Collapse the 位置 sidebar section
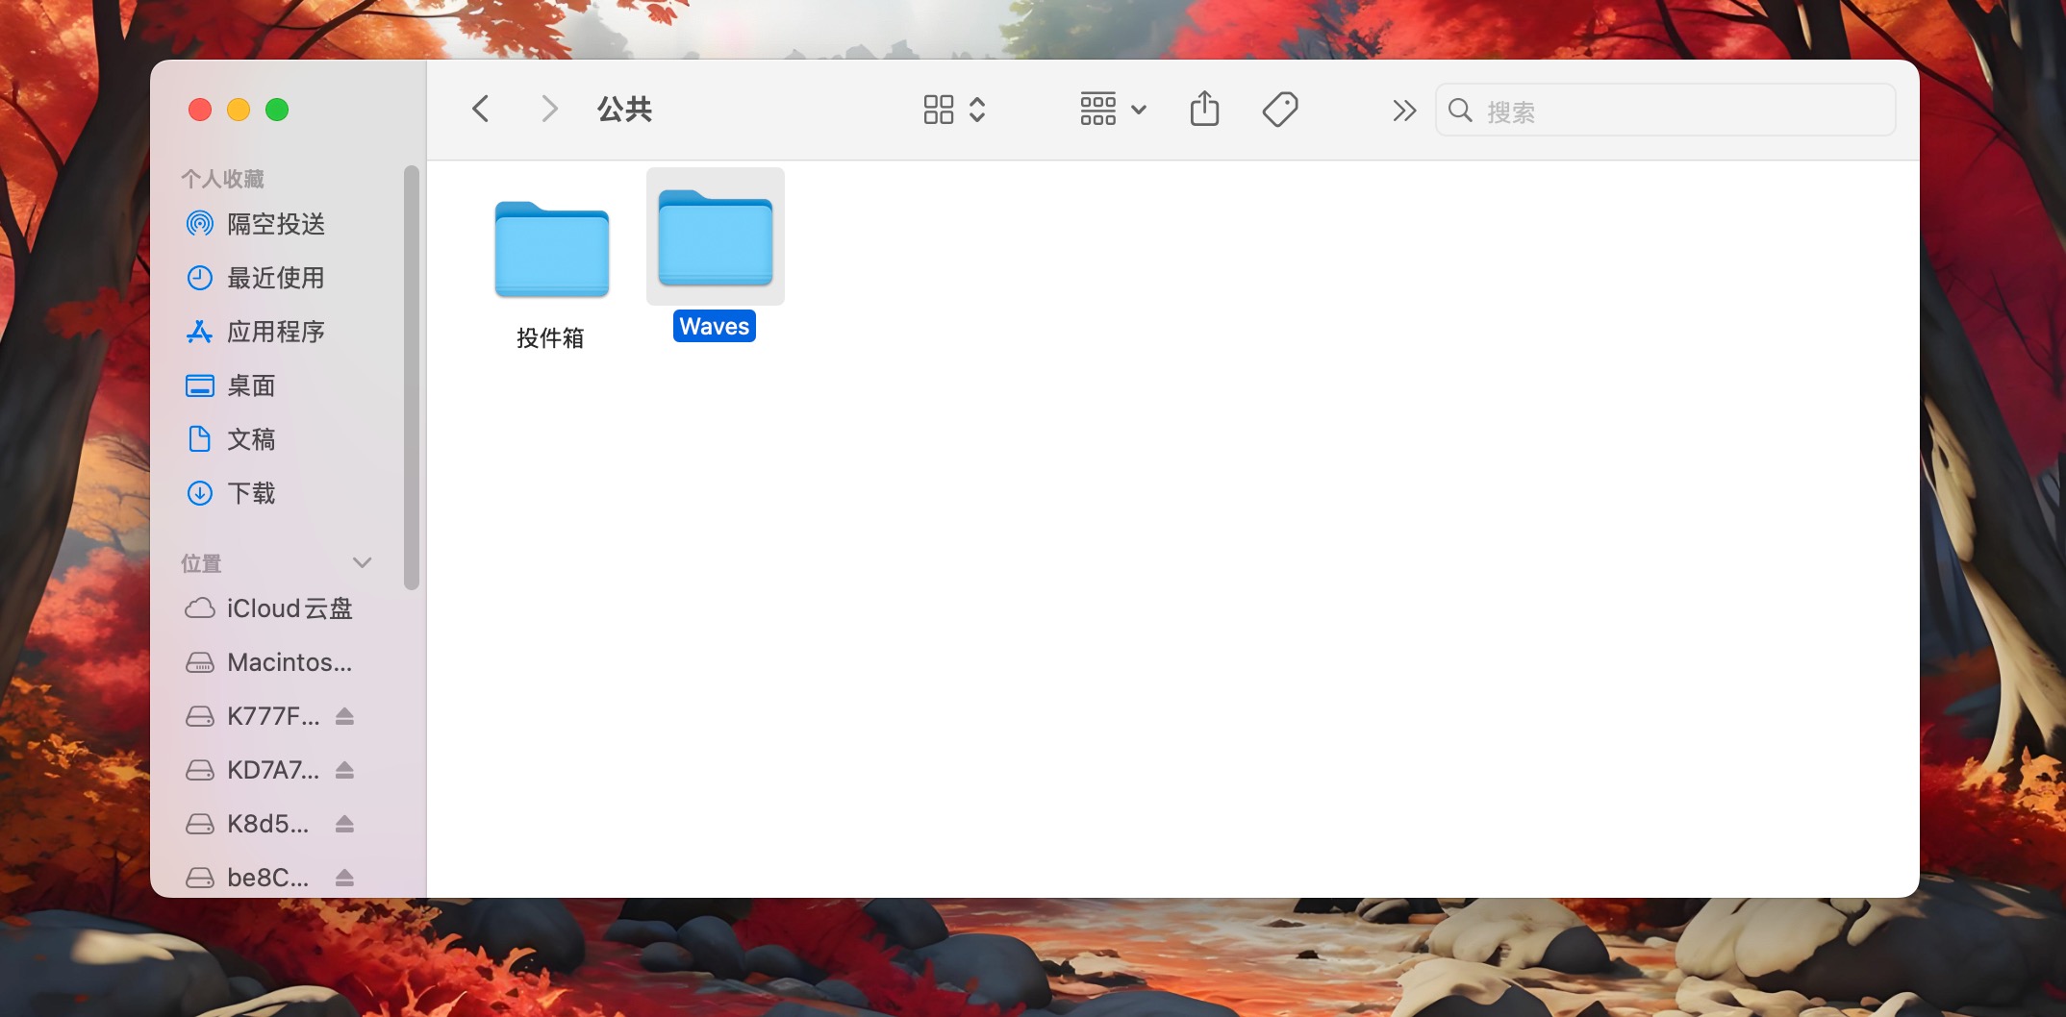This screenshot has height=1017, width=2066. tap(362, 563)
